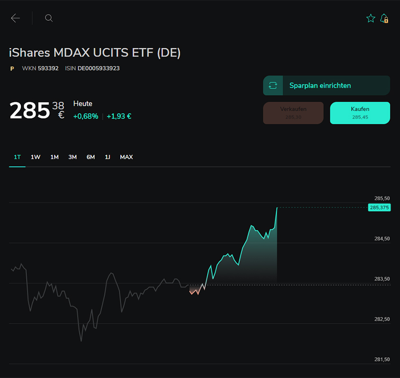
Task: Show the 1M chart period
Action: [54, 157]
